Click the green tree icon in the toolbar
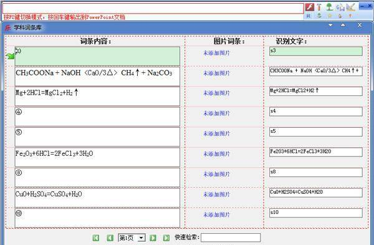The height and width of the screenshot is (245, 374). 329,7
